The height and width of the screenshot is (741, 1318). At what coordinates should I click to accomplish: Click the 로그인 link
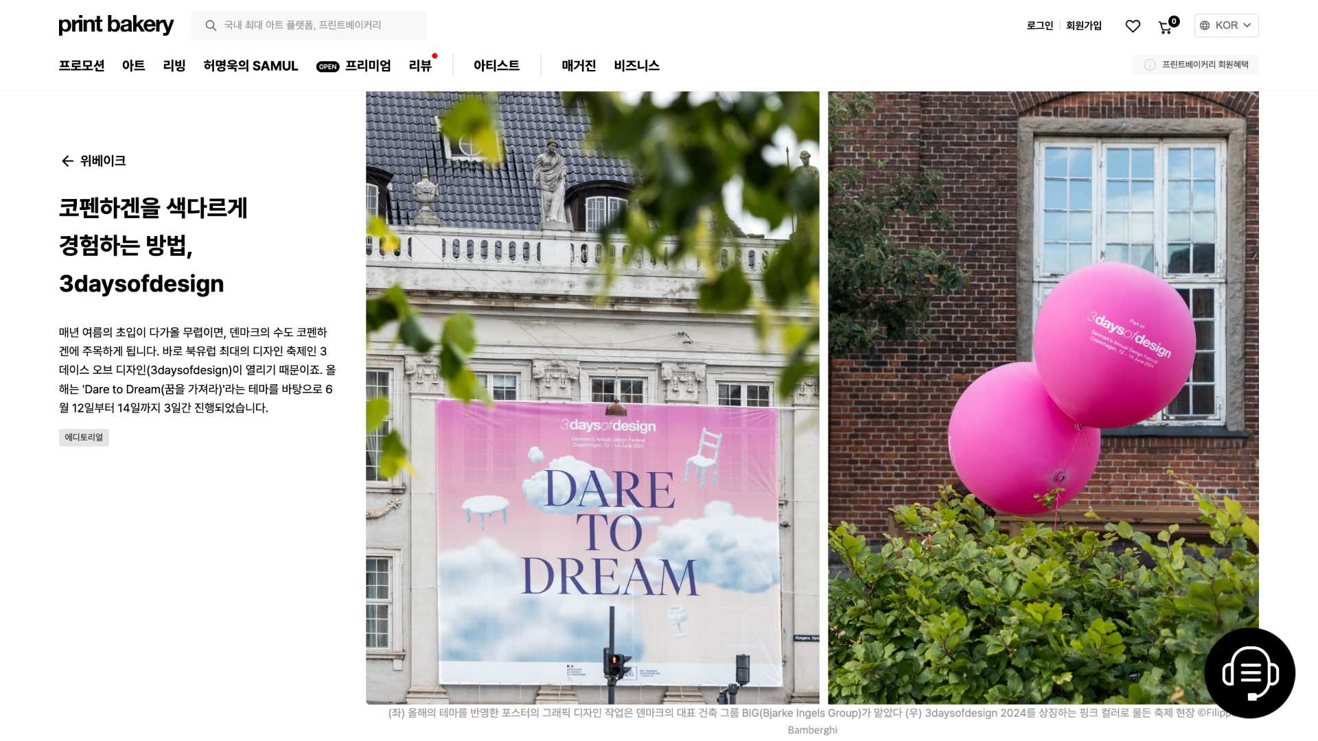click(1039, 25)
